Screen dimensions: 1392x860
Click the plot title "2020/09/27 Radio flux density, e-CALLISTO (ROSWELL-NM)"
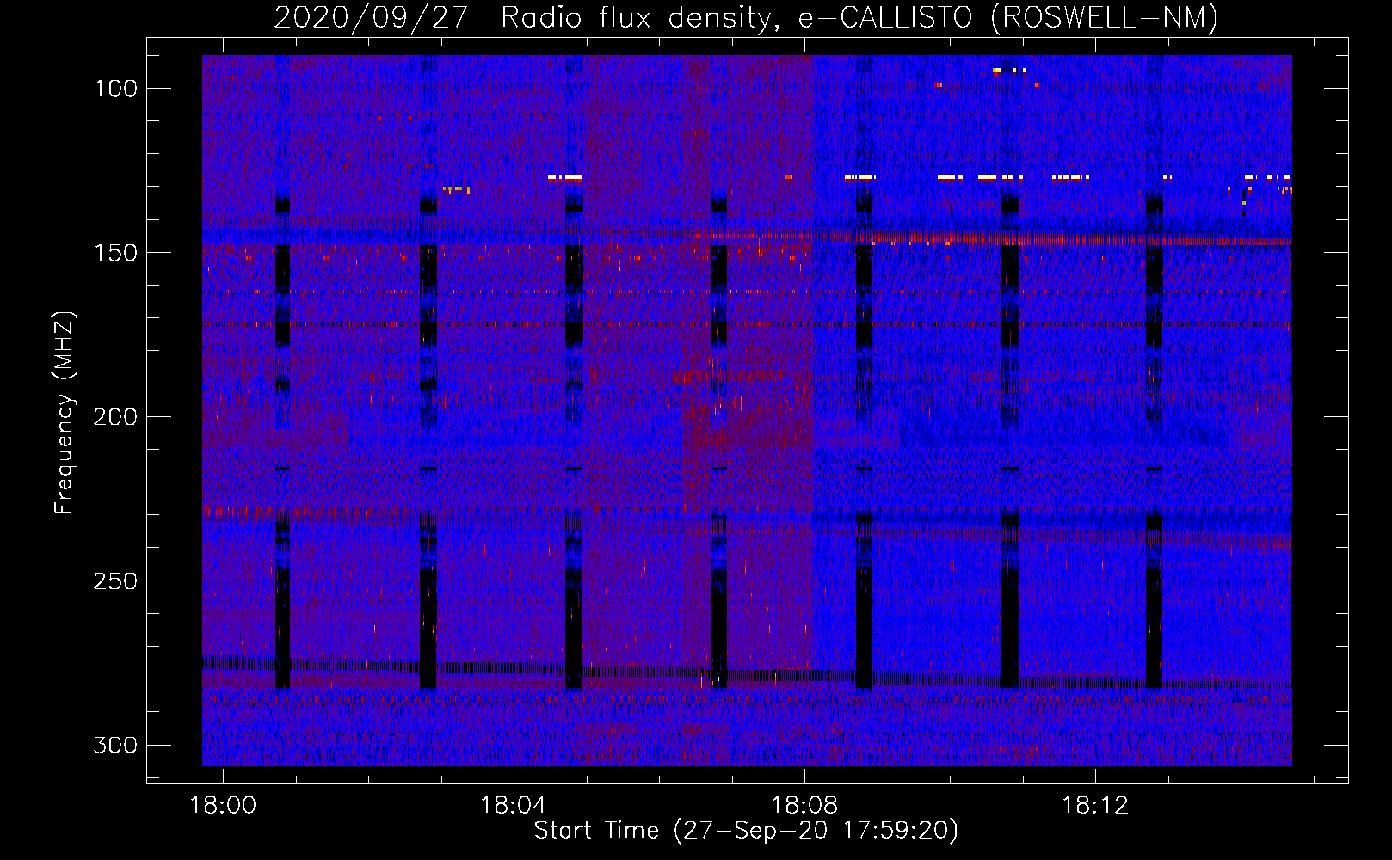746,17
